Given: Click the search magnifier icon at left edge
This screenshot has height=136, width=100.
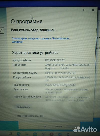Looking at the screenshot, I should tap(1, 30).
